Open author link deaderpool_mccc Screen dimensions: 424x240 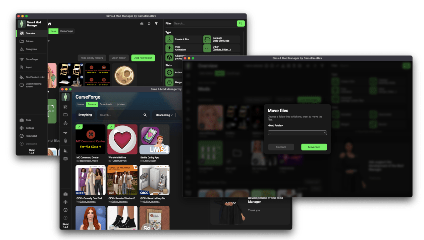click(x=89, y=161)
